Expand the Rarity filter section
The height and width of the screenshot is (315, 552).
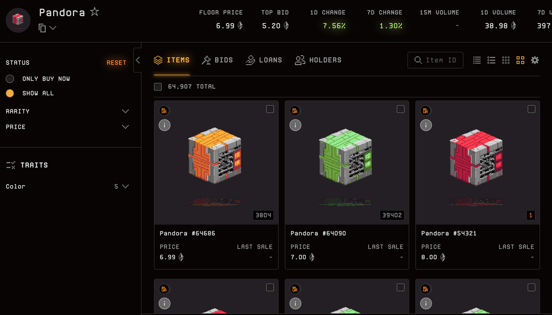[x=125, y=111]
